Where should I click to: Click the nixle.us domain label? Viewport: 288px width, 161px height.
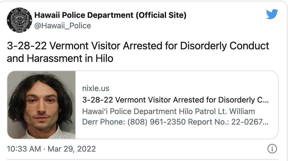96,88
